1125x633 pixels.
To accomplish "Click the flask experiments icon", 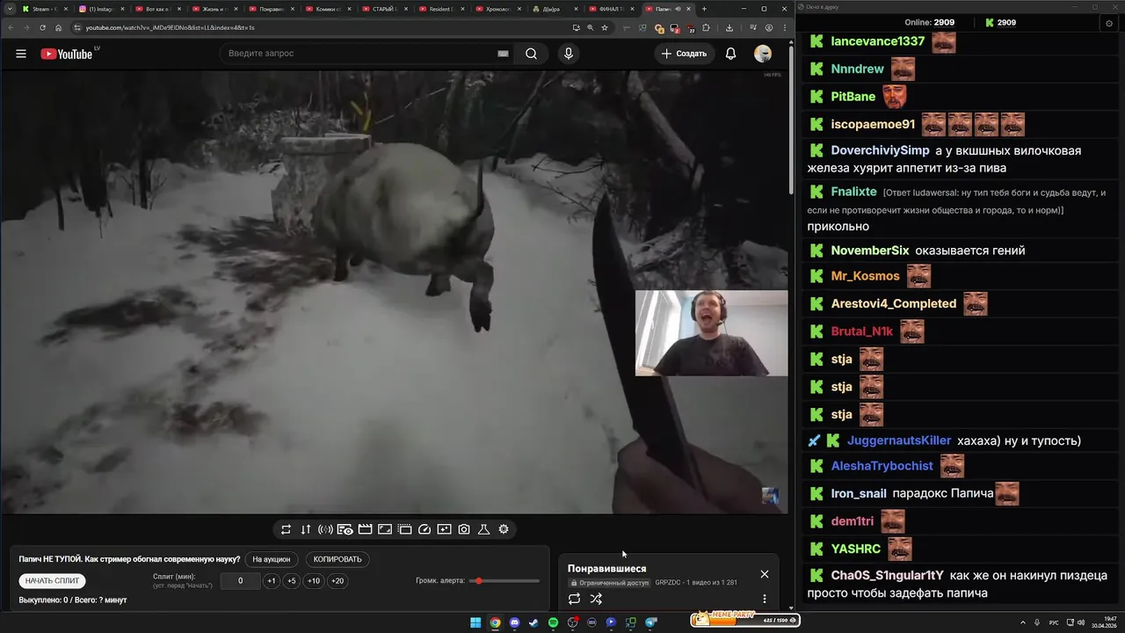I will pos(483,529).
